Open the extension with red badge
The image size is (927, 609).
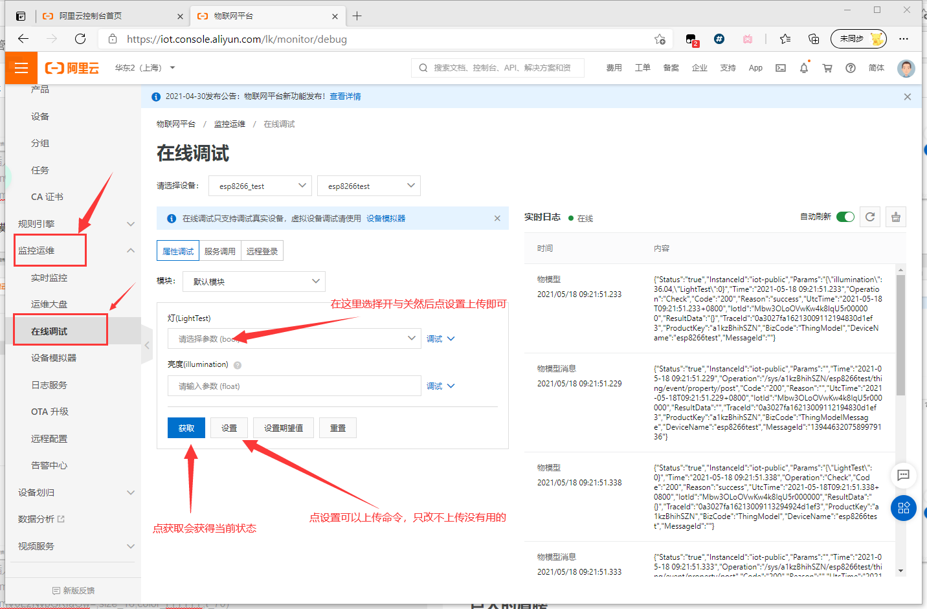[x=691, y=39]
